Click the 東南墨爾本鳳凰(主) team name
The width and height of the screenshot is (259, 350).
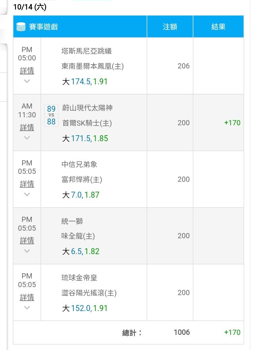pyautogui.click(x=92, y=66)
